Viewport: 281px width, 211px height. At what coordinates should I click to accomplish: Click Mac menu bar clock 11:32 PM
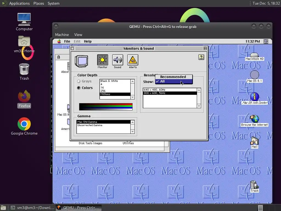252,41
